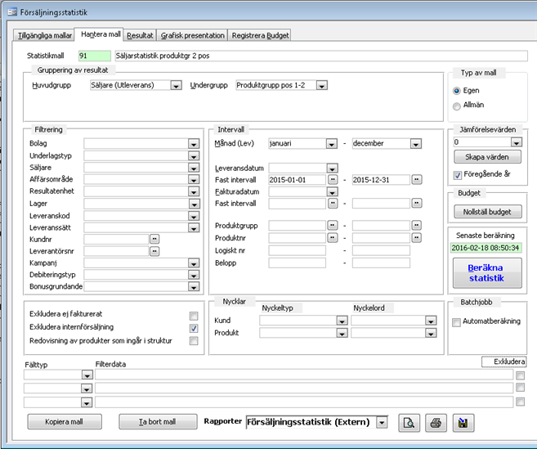
Task: Select the Allmän radio button
Action: coord(457,106)
